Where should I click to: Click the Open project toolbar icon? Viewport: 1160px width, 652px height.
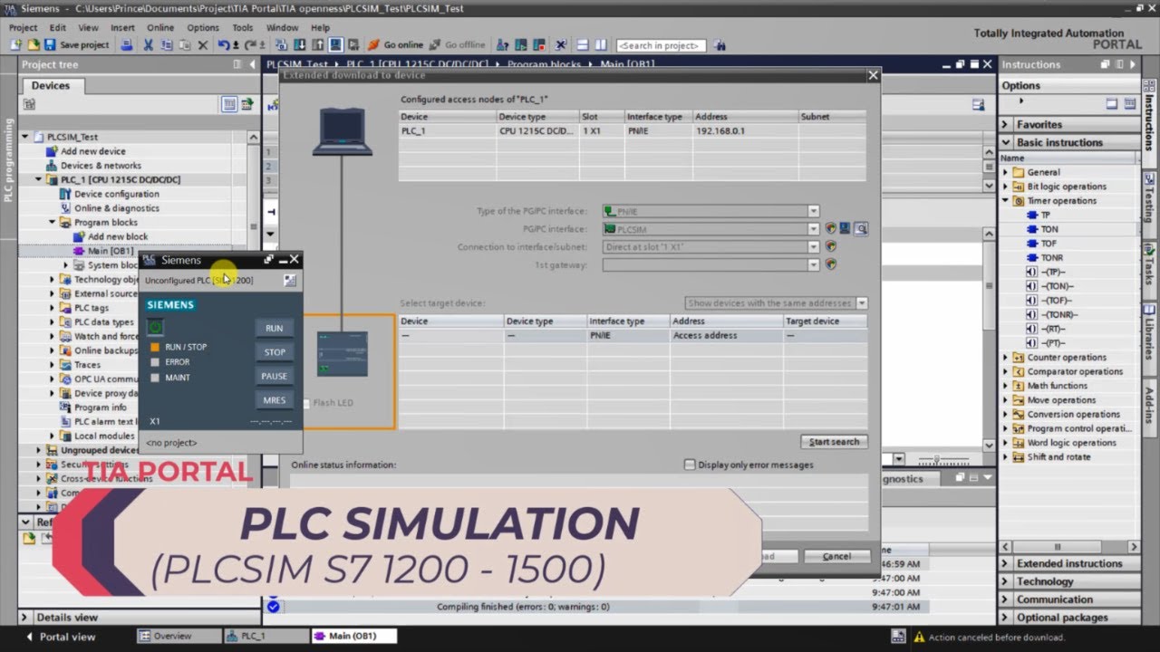tap(33, 45)
